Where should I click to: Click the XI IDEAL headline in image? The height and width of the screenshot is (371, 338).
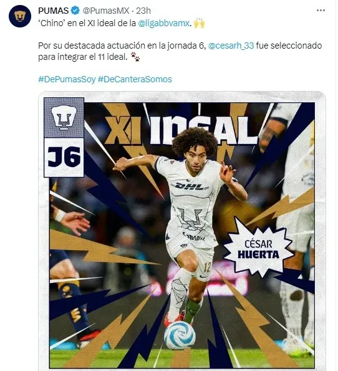(x=180, y=130)
